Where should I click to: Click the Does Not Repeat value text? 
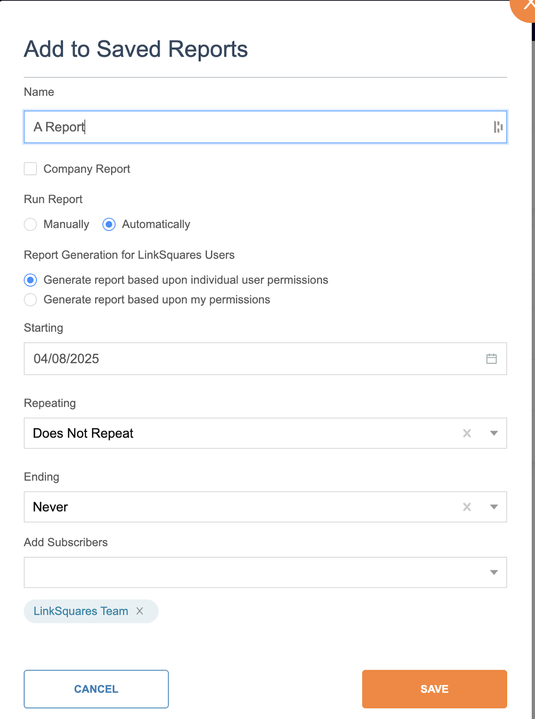pyautogui.click(x=83, y=433)
